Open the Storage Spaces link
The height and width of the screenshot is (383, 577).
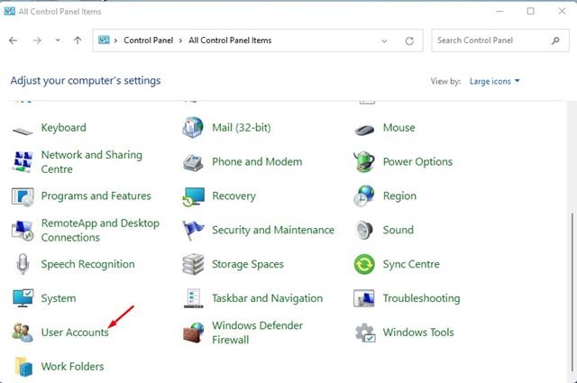coord(248,264)
